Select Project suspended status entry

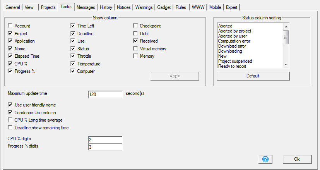pyautogui.click(x=235, y=61)
